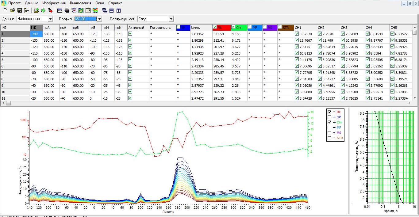Open the Окна menu
This screenshot has width=419, height=217.
pyautogui.click(x=100, y=3)
